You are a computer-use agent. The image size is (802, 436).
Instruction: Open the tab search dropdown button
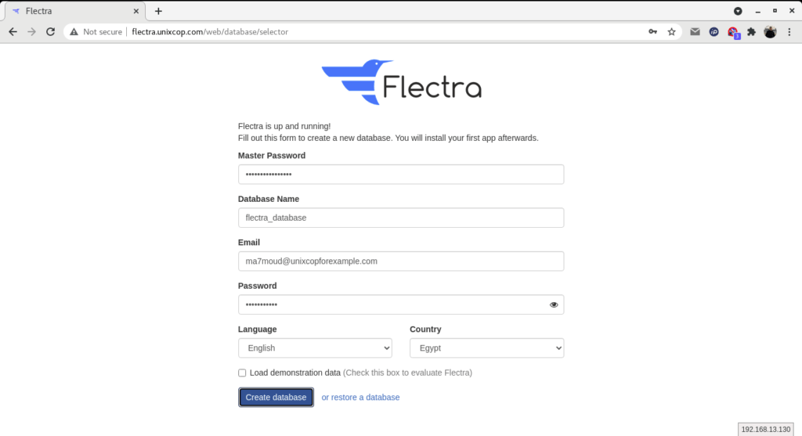[738, 11]
